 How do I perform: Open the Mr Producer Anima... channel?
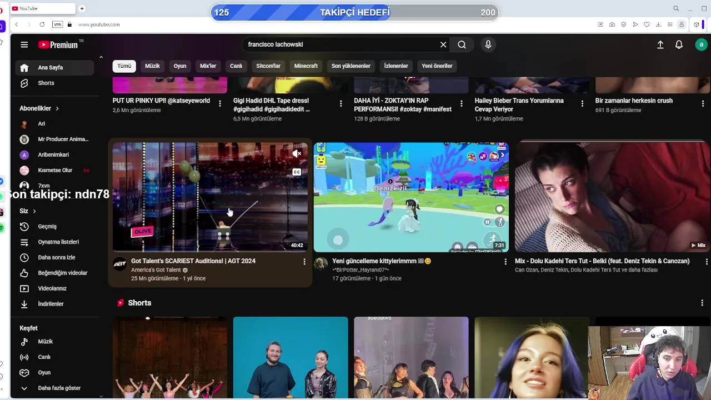click(x=54, y=139)
